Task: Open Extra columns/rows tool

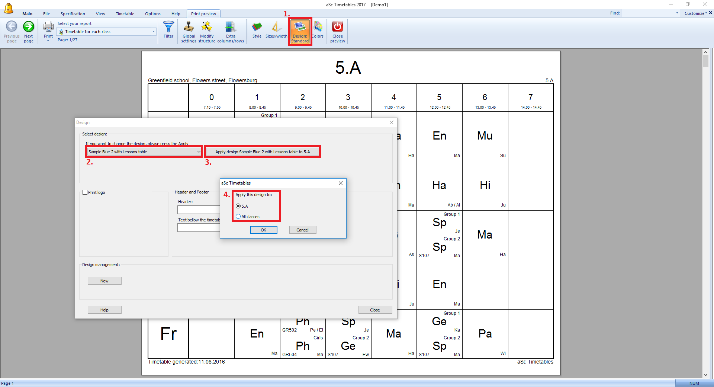Action: (x=231, y=27)
